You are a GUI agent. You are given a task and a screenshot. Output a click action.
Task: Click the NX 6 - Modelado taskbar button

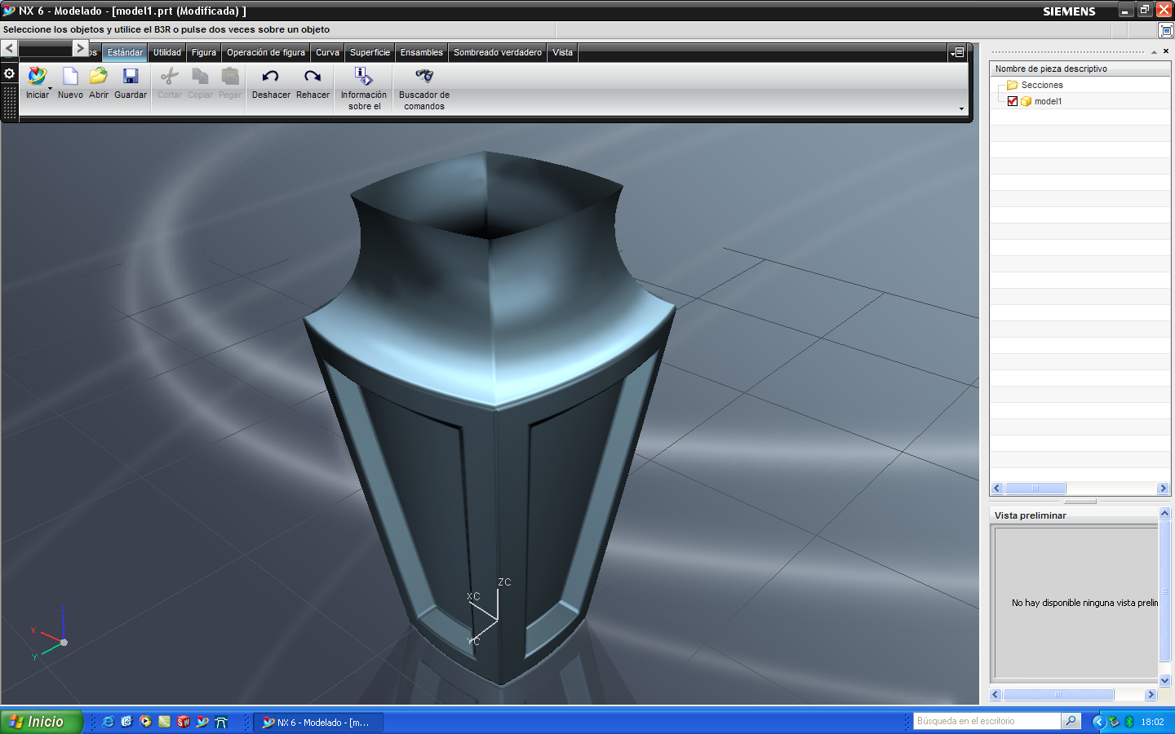318,722
